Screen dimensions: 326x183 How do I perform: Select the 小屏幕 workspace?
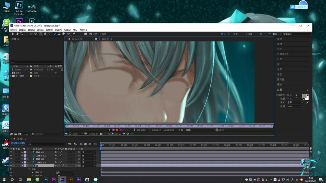[x=249, y=34]
